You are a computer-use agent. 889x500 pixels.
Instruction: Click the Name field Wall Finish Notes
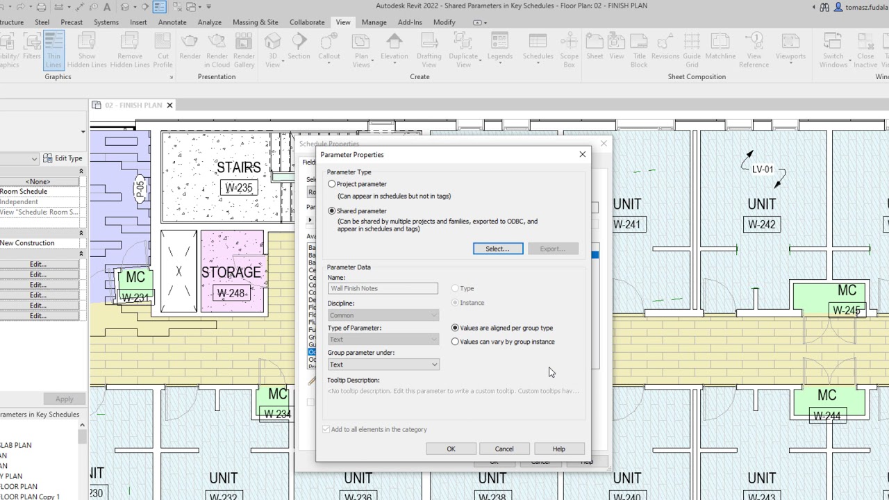coord(383,288)
